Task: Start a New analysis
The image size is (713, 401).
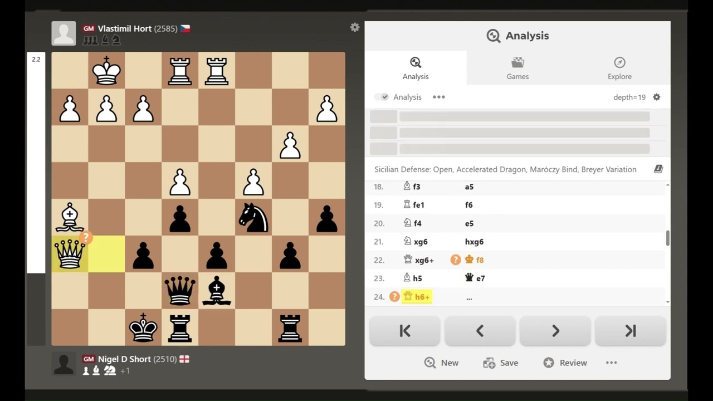Action: point(441,363)
